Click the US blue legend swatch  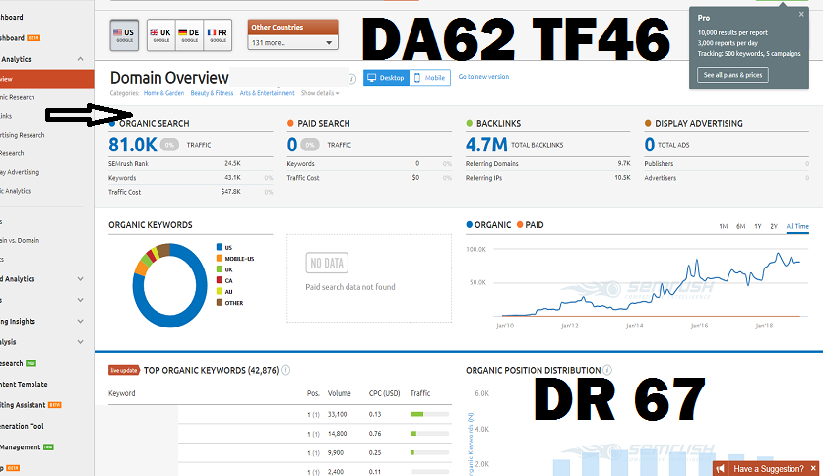(220, 247)
